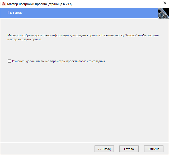Viewport: 169px width, 155px height.
Task: Click the page indicator '(страница 6 из 6)'
Action: click(60, 4)
